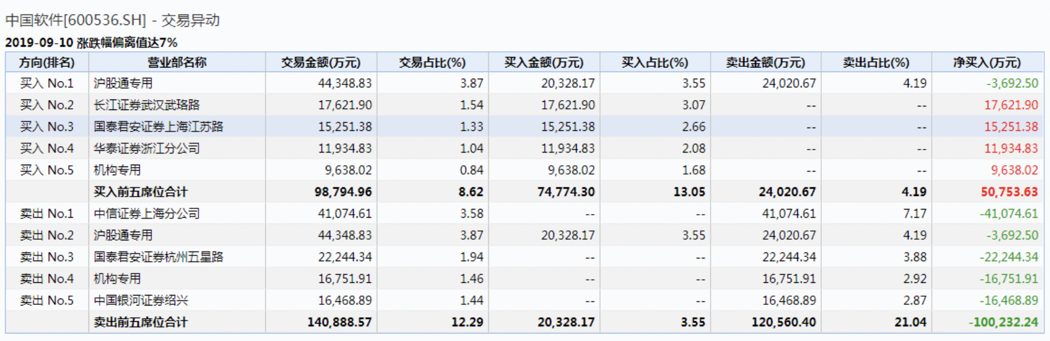
Task: Click 中信证券上海分公司 in sell list
Action: (x=147, y=214)
